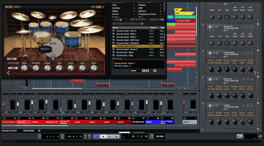264x146 pixels.
Task: Click the Play button in transport
Action: click(x=110, y=137)
